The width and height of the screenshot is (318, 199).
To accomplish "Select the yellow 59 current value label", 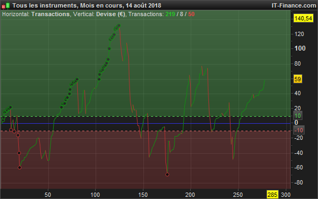I will click(x=298, y=79).
